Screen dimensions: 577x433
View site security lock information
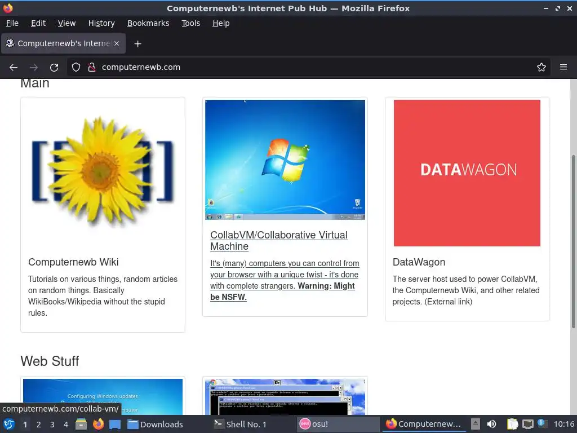(92, 67)
